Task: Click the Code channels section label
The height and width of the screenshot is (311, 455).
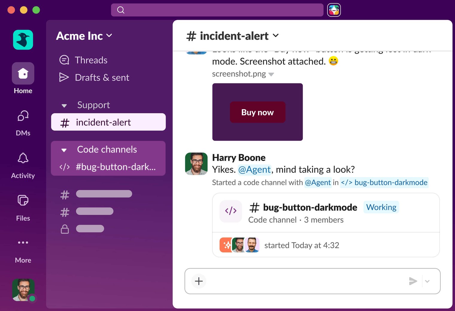Action: pyautogui.click(x=107, y=149)
